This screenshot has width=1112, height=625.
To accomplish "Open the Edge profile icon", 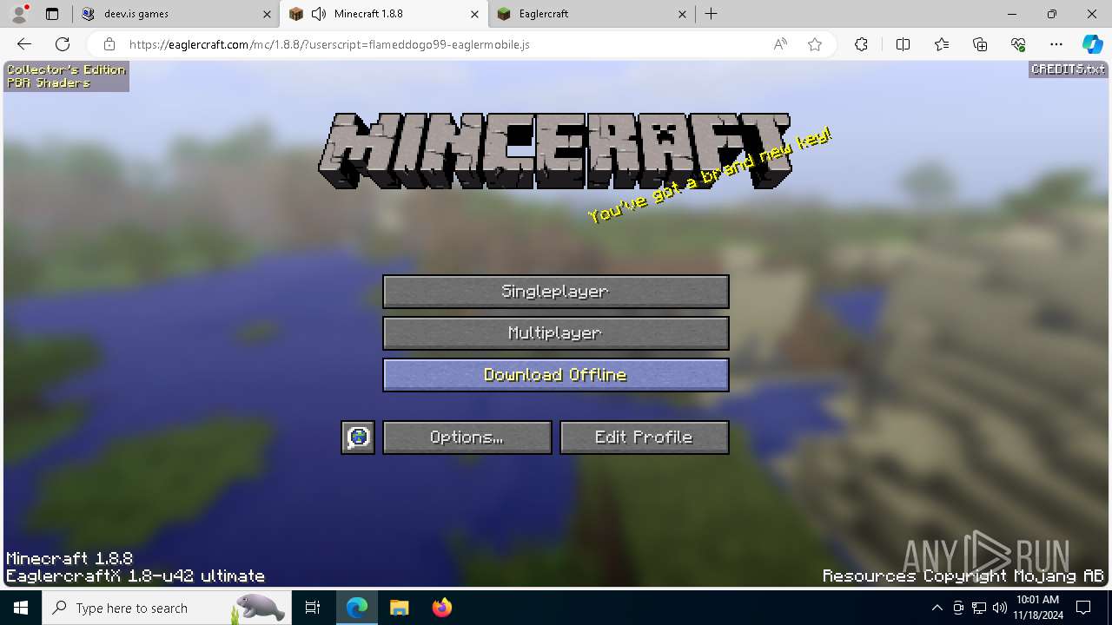I will (x=19, y=14).
